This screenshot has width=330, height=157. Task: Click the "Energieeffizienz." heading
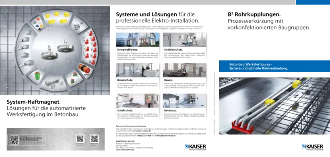pyautogui.click(x=128, y=50)
